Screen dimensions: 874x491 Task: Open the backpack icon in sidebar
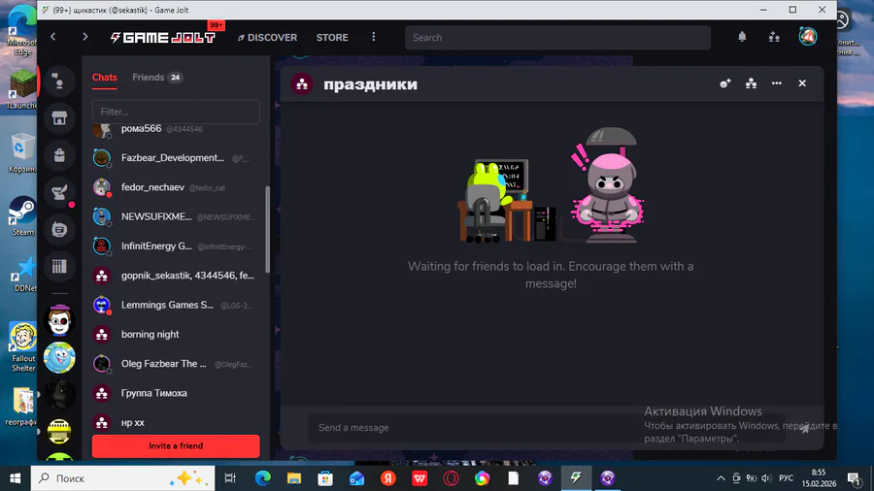(x=59, y=155)
